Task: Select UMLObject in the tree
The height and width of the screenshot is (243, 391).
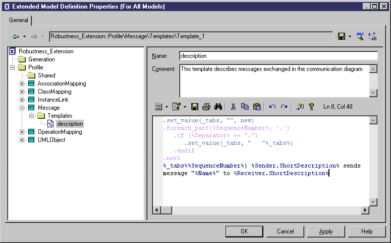Action: click(51, 140)
